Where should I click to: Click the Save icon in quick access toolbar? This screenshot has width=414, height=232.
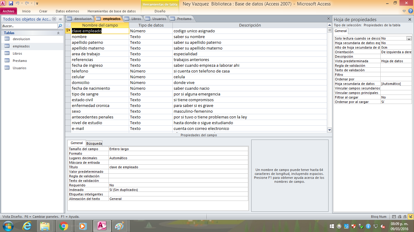(11, 4)
